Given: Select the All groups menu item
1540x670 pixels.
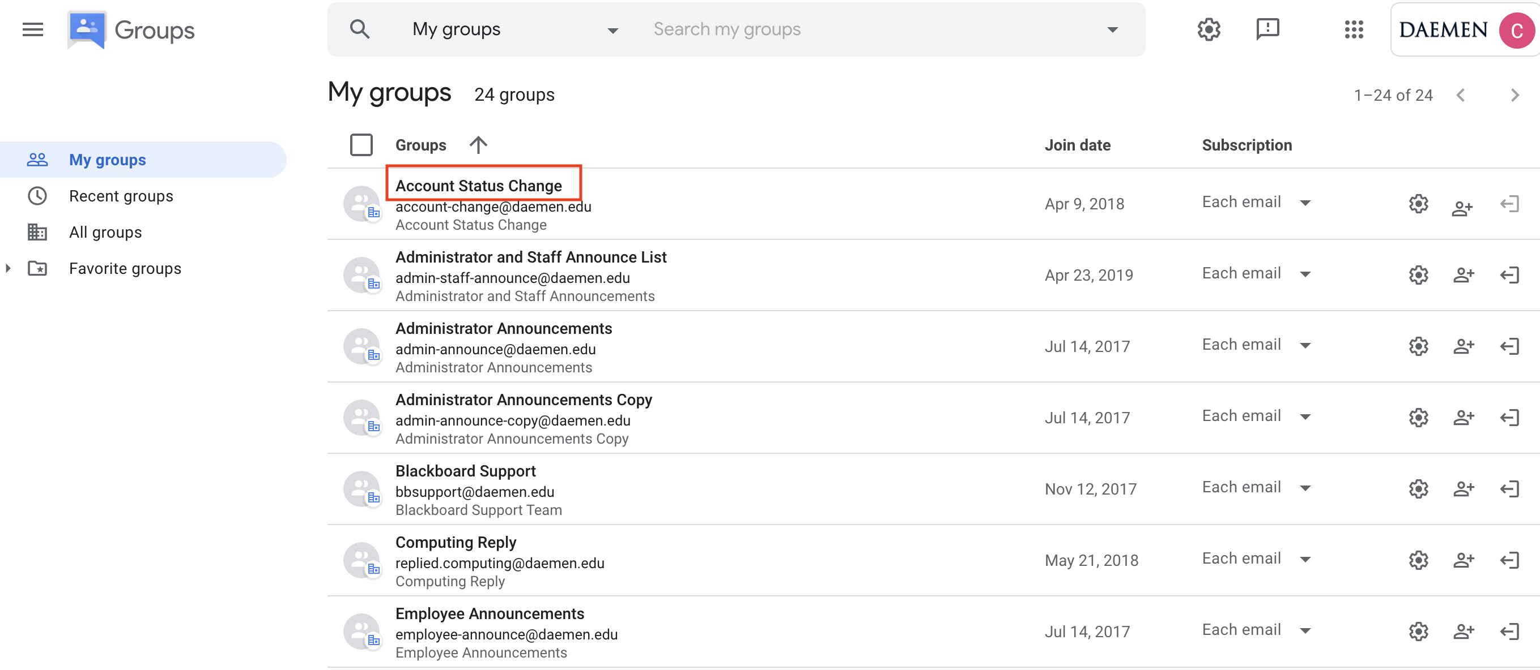Looking at the screenshot, I should point(105,231).
